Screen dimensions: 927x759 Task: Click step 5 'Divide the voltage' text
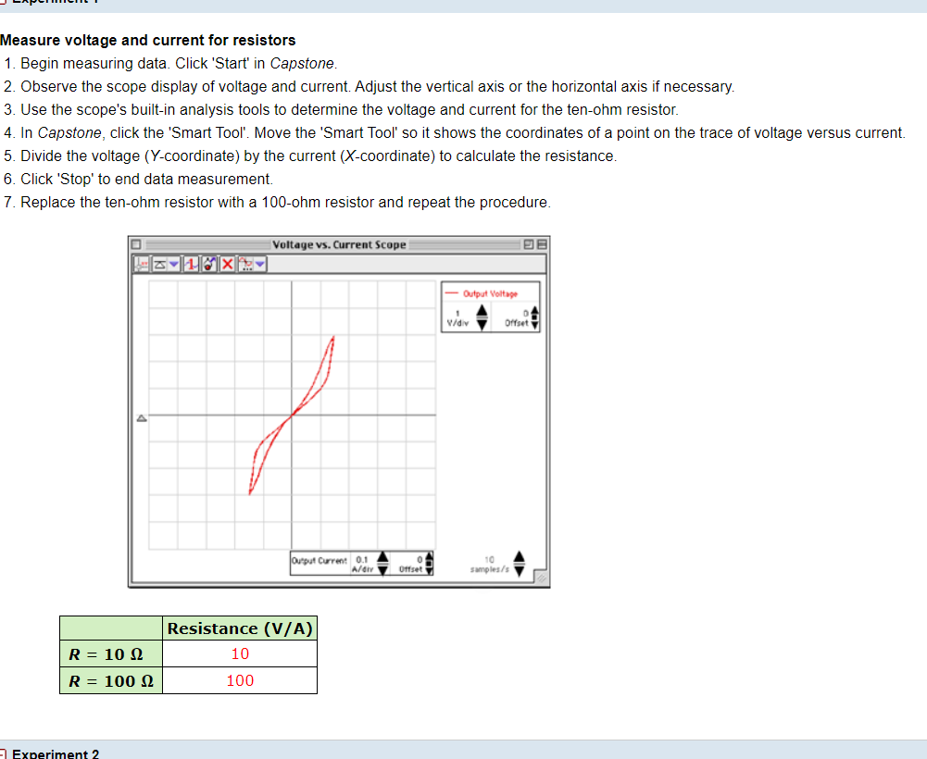pos(319,156)
